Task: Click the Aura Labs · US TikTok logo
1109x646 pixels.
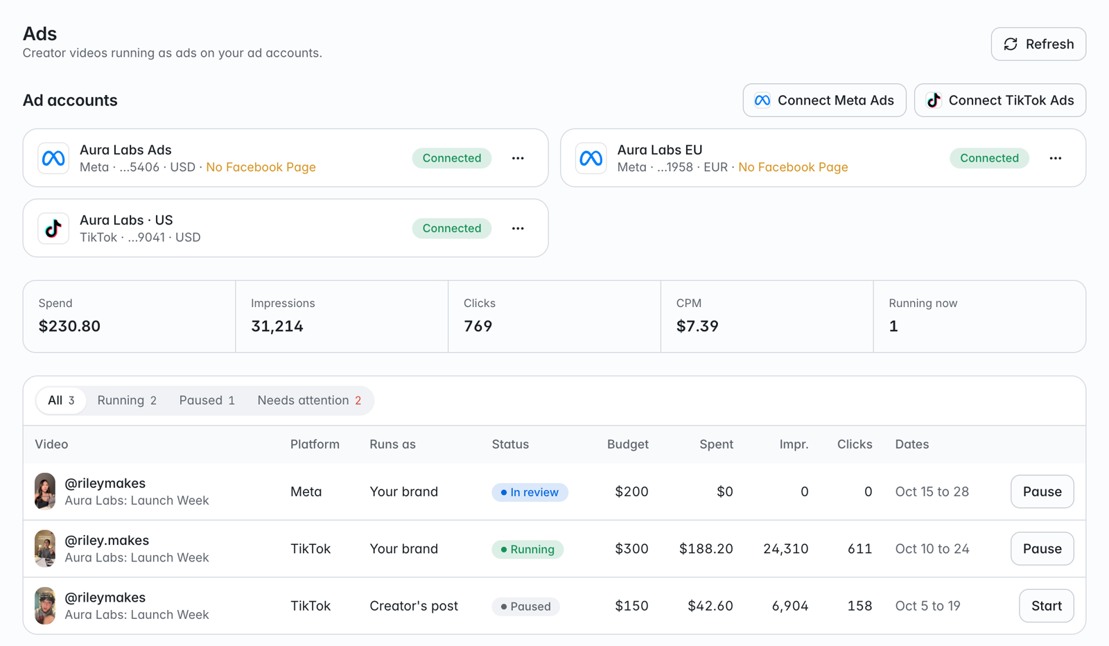Action: tap(53, 228)
